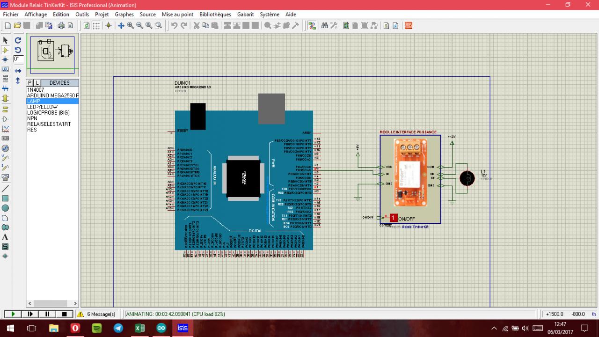This screenshot has height=337, width=599.
Task: Select the Graph mode tool
Action: pos(6,129)
